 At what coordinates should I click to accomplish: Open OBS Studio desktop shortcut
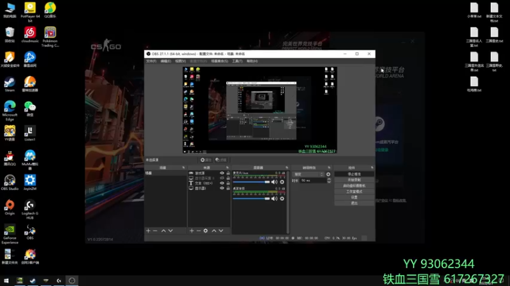[x=10, y=182]
